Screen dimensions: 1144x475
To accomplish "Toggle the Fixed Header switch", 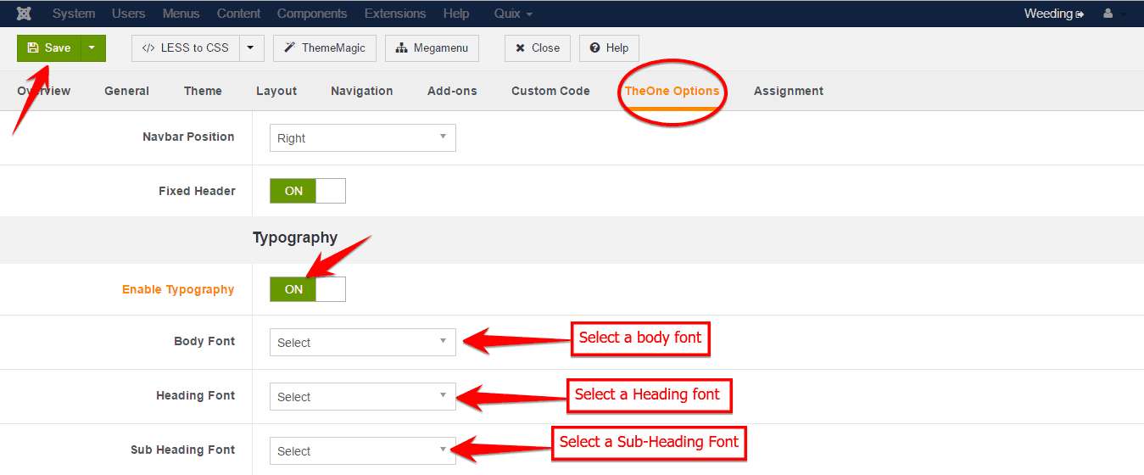I will 307,191.
